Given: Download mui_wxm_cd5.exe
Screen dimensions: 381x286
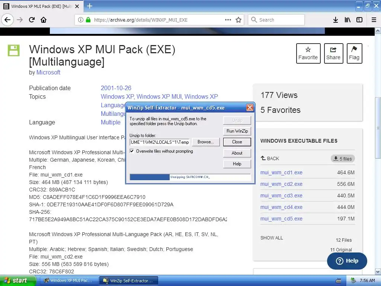Looking at the screenshot, I should [281, 219].
